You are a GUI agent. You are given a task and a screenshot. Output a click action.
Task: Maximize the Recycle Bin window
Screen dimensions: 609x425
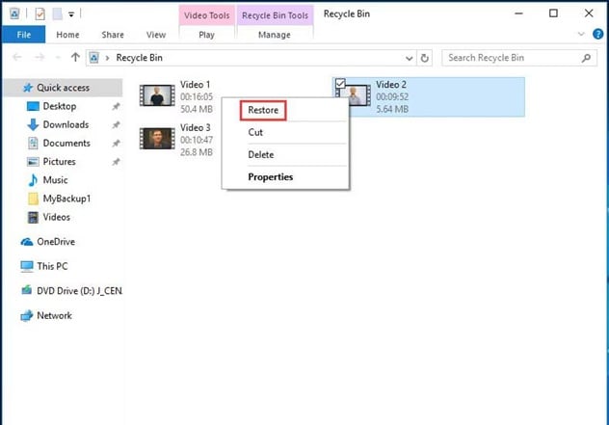tap(553, 13)
